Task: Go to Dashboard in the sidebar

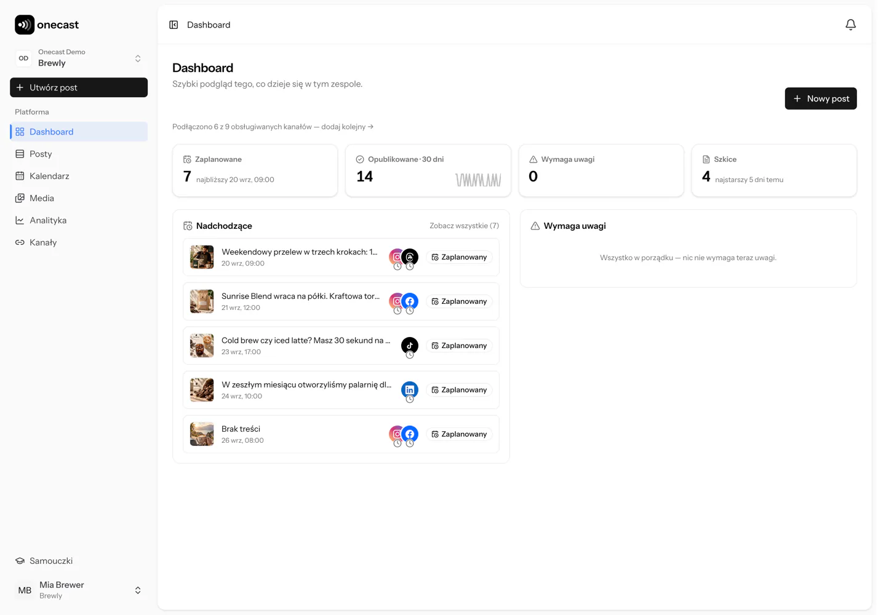Action: click(x=79, y=132)
